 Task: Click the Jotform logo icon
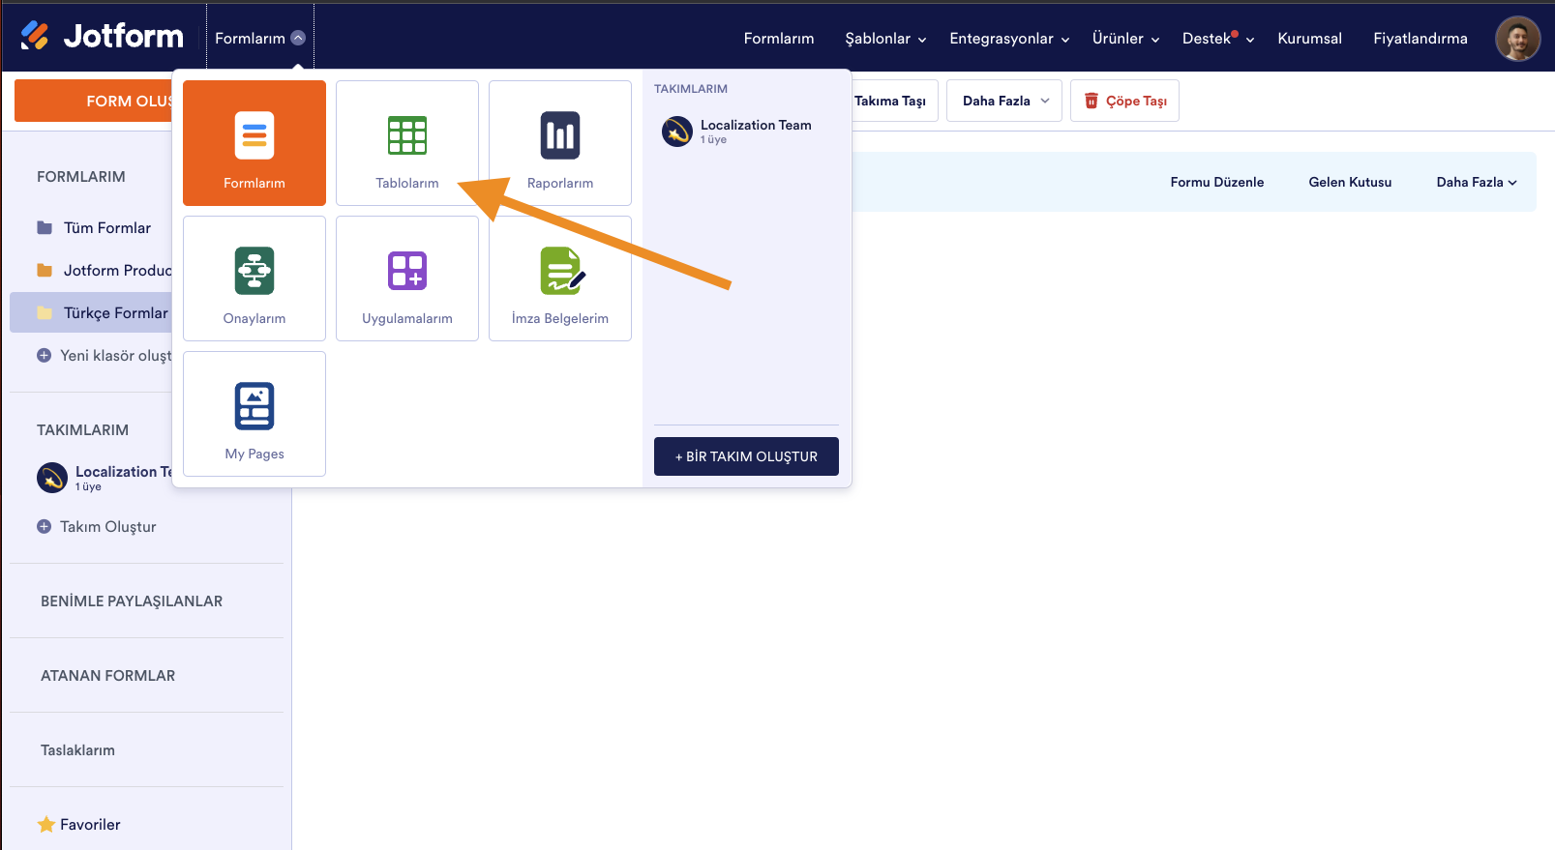(35, 36)
